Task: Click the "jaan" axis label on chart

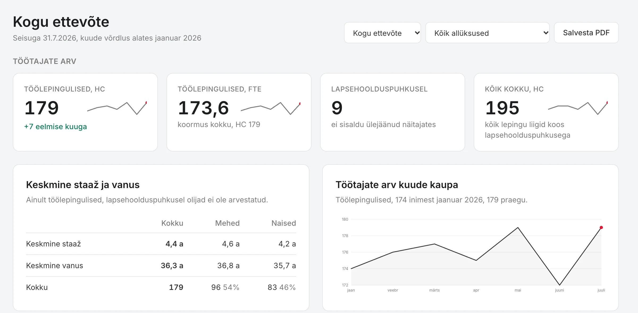Action: coord(351,290)
